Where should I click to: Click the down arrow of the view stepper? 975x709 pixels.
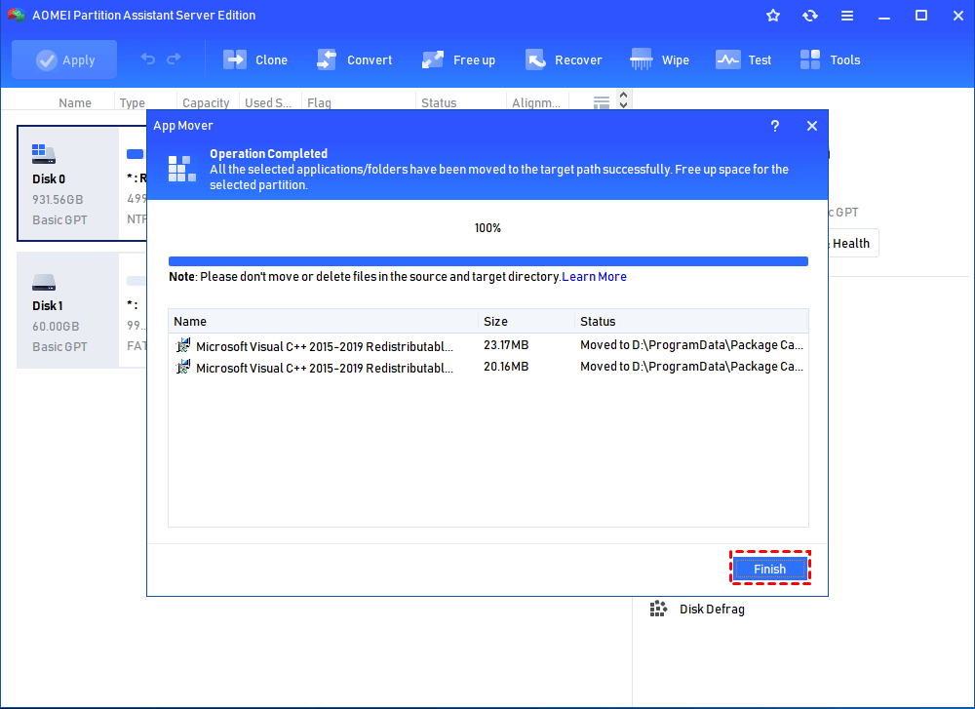(x=624, y=104)
